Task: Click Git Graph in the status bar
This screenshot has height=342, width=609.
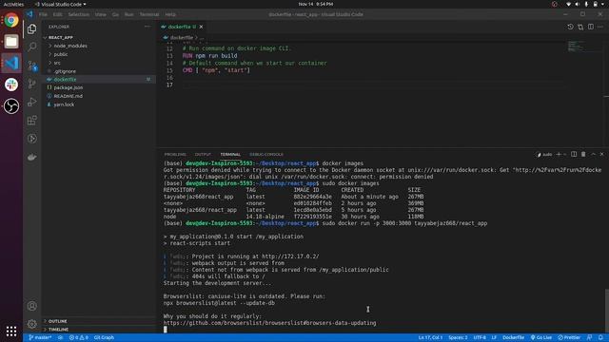Action: click(x=104, y=338)
